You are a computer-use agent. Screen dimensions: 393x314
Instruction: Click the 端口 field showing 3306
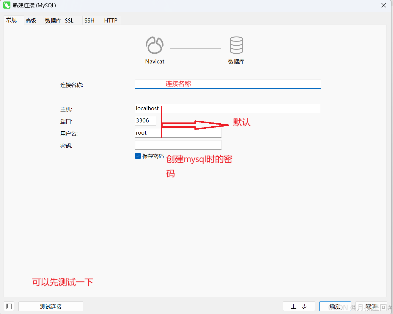(x=146, y=121)
